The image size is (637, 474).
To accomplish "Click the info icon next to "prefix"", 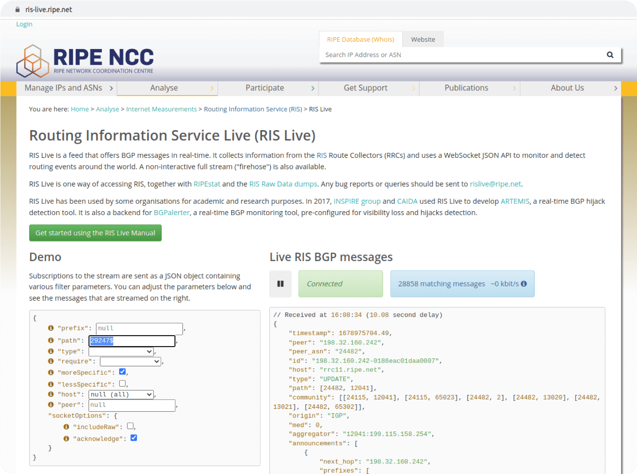I will [51, 328].
